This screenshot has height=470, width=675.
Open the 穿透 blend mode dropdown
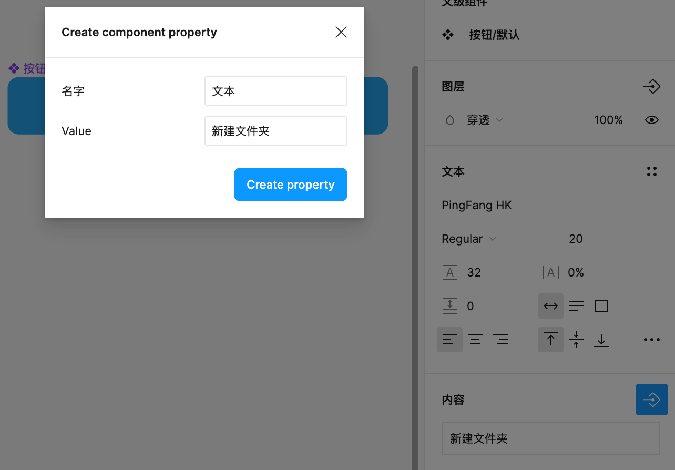(484, 120)
